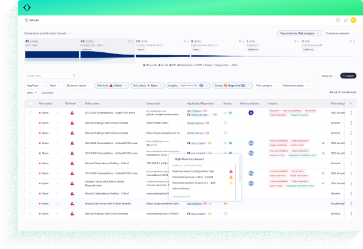Check the Bug bounty issues row
The image size is (363, 249).
[30, 204]
